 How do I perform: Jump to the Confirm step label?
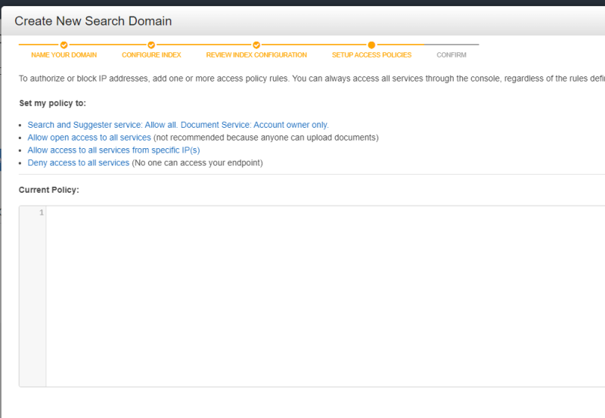pyautogui.click(x=451, y=55)
